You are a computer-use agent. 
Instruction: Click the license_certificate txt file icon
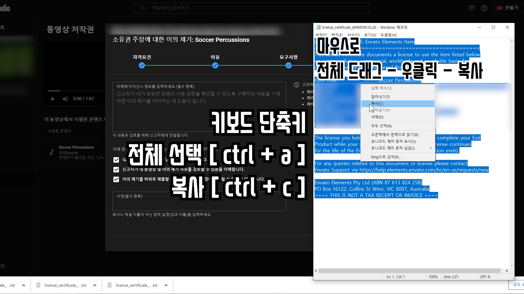38,285
